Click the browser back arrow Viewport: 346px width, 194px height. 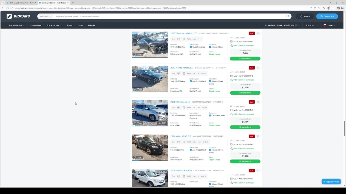[3, 8]
